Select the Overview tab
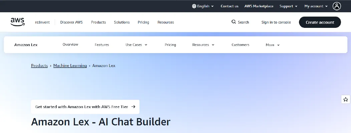 70,44
